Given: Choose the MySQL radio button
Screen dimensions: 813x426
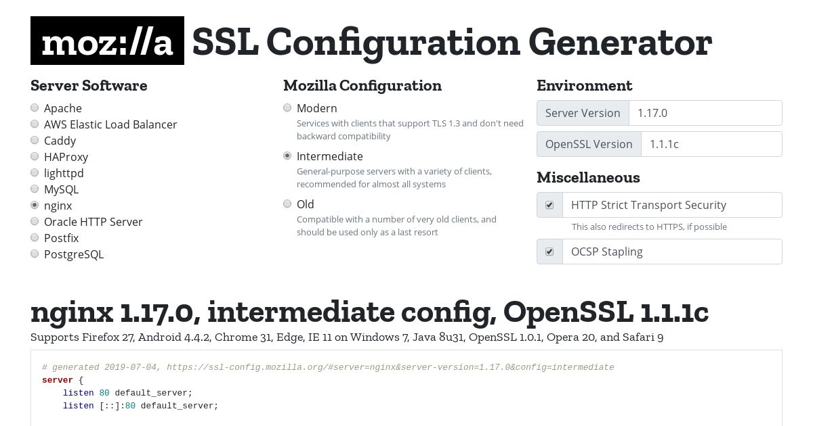Looking at the screenshot, I should click(35, 189).
